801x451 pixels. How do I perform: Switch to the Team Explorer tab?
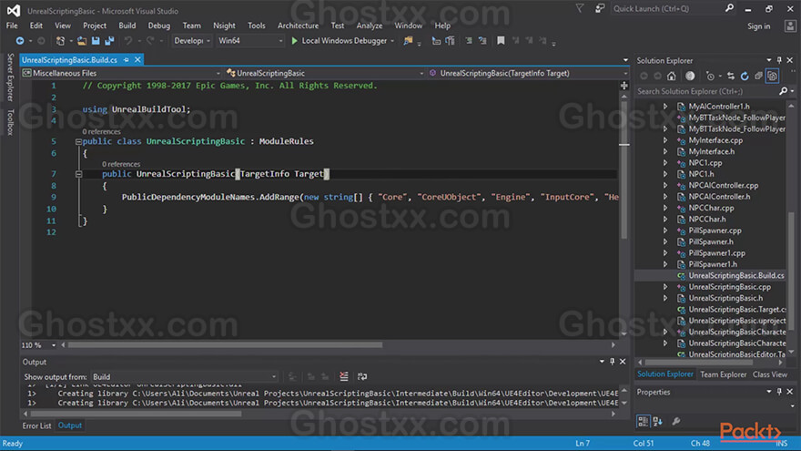(x=724, y=374)
